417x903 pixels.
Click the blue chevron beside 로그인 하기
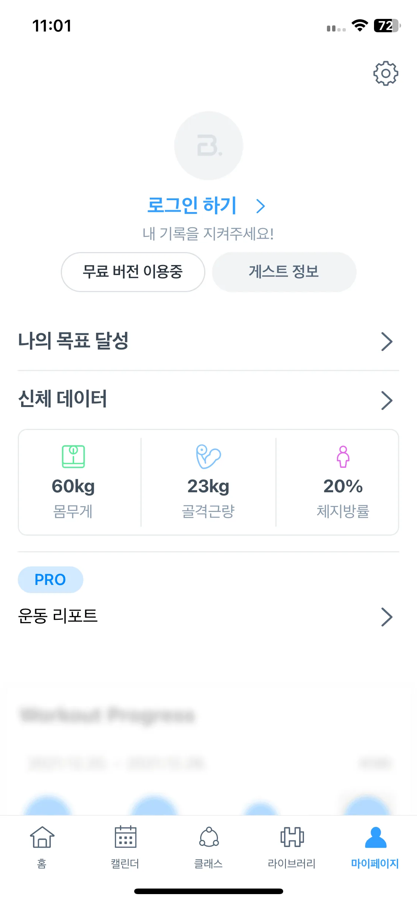point(261,206)
